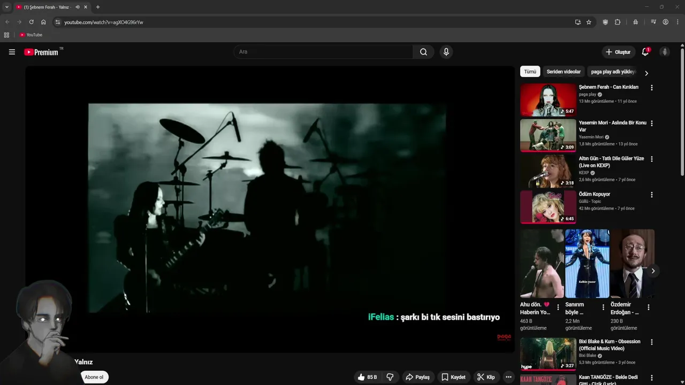685x385 pixels.
Task: Show next filter chips arrow
Action: point(646,73)
